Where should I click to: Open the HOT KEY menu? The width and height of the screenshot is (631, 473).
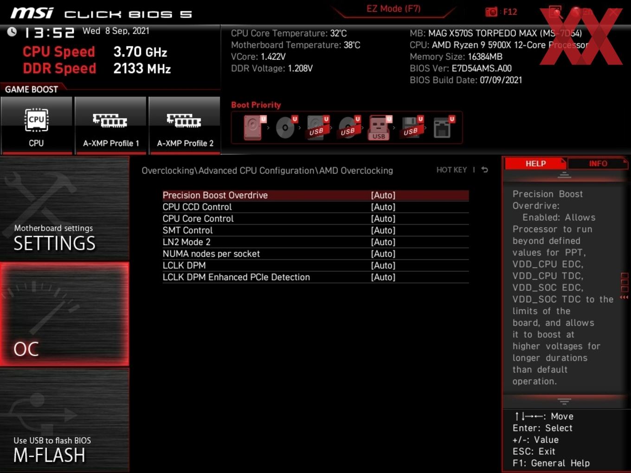[x=451, y=170]
